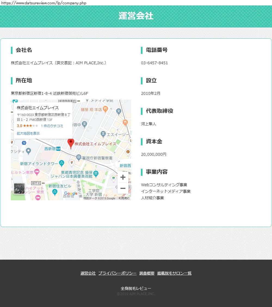The width and height of the screenshot is (272, 307).
Task: Click the 利用規約 map terms link
Action: tap(124, 198)
